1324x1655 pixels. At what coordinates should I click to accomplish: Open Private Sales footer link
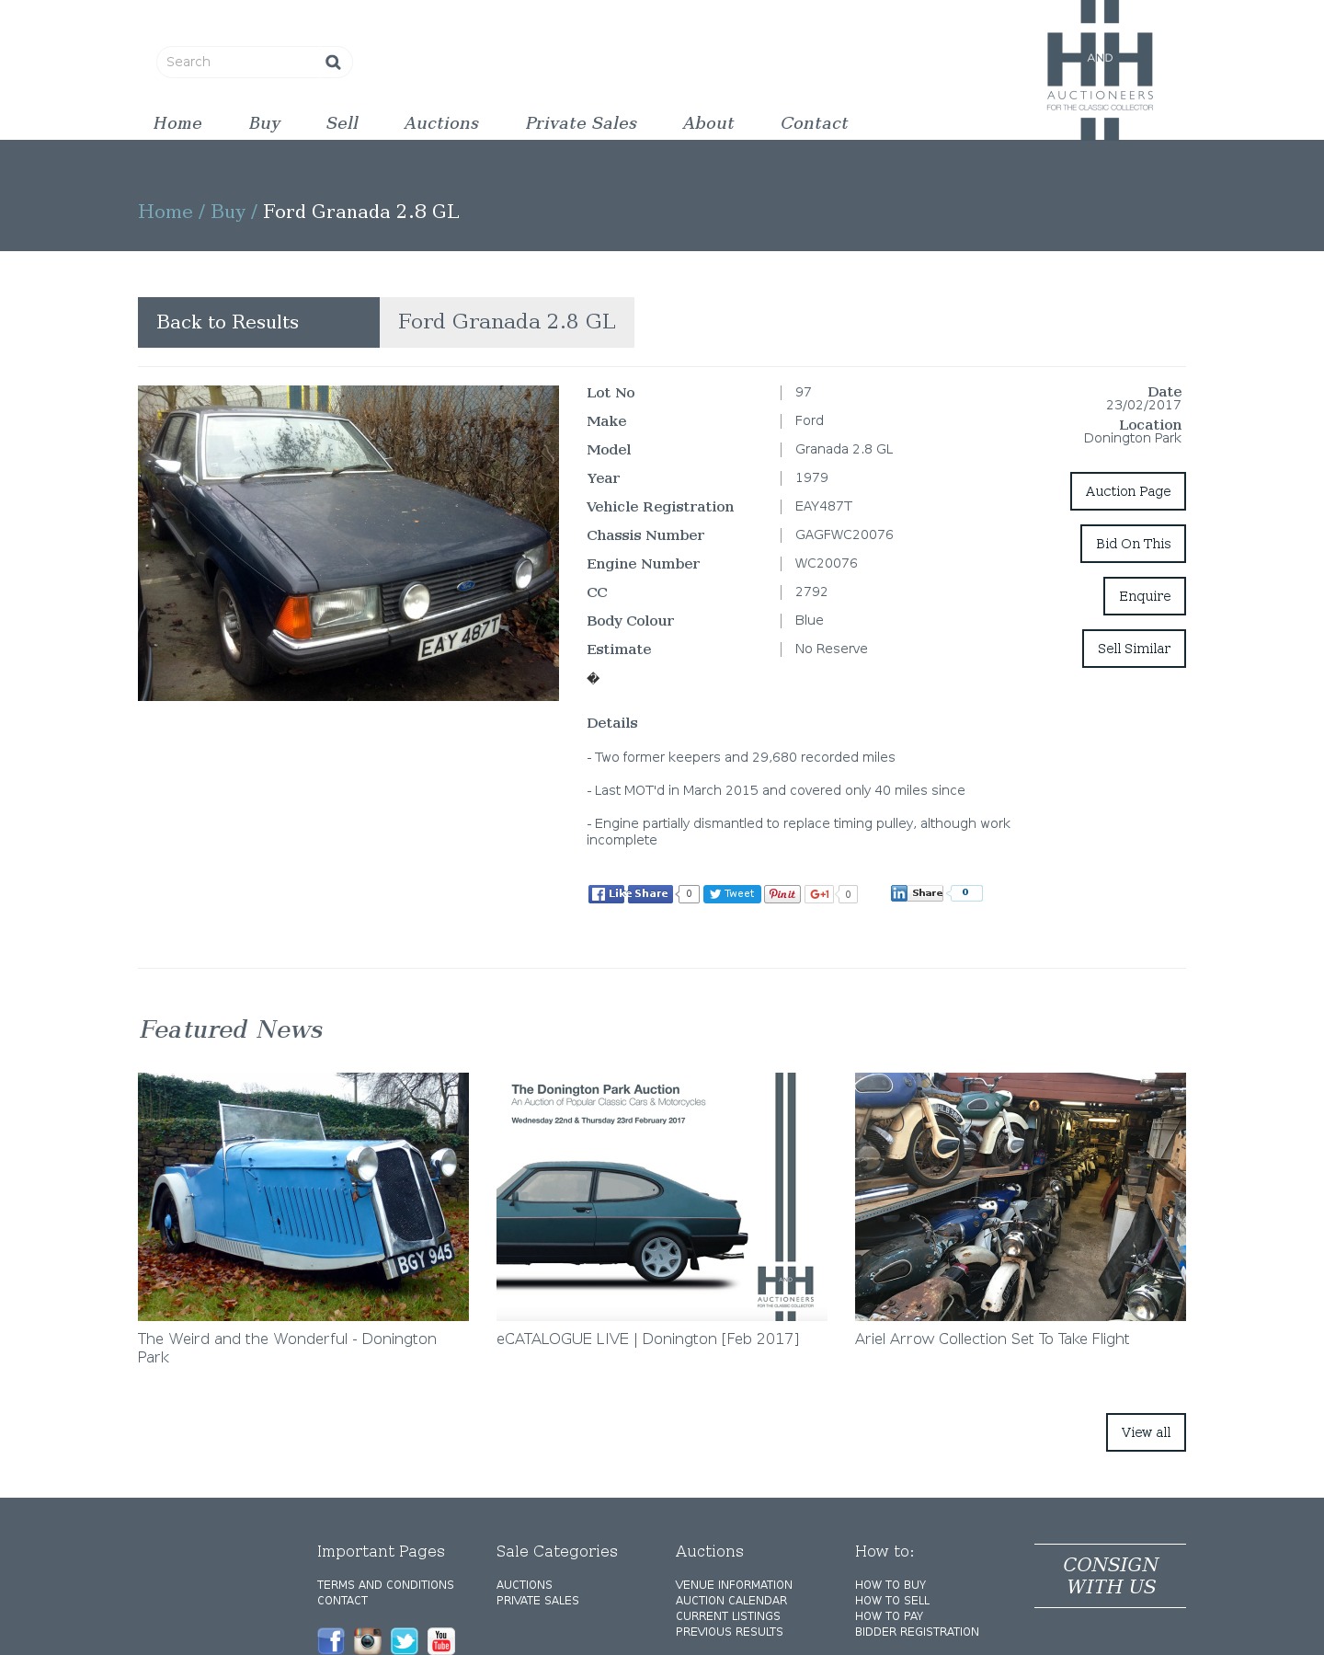[x=538, y=1601]
